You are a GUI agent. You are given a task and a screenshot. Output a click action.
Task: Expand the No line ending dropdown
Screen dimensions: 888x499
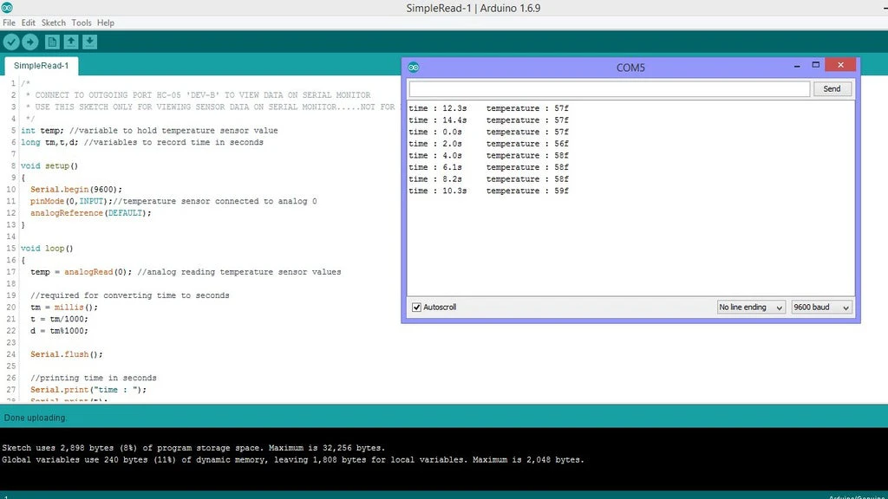[751, 308]
